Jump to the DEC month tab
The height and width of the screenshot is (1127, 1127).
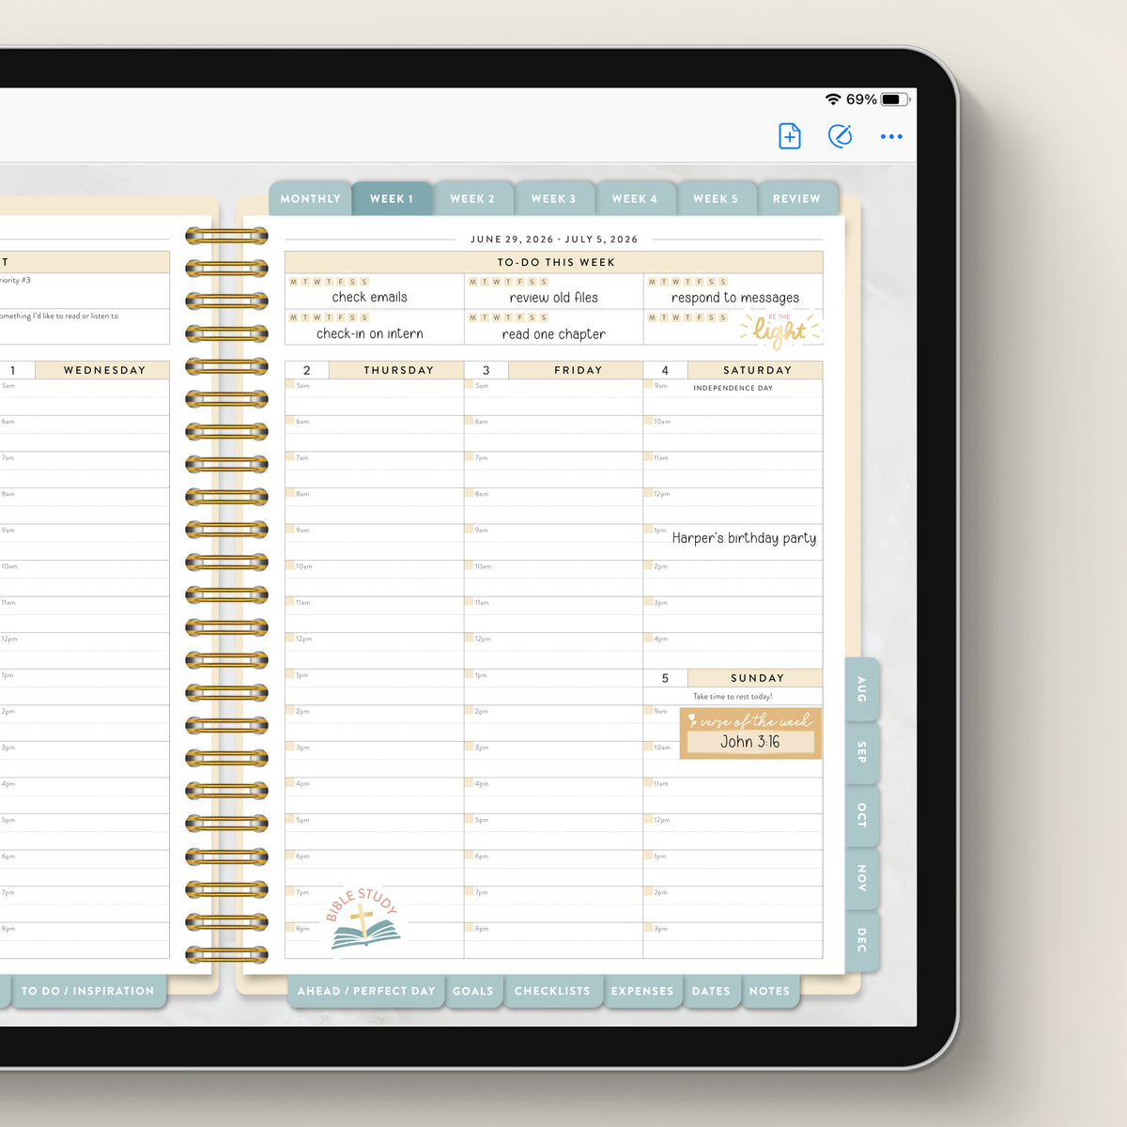coord(862,940)
